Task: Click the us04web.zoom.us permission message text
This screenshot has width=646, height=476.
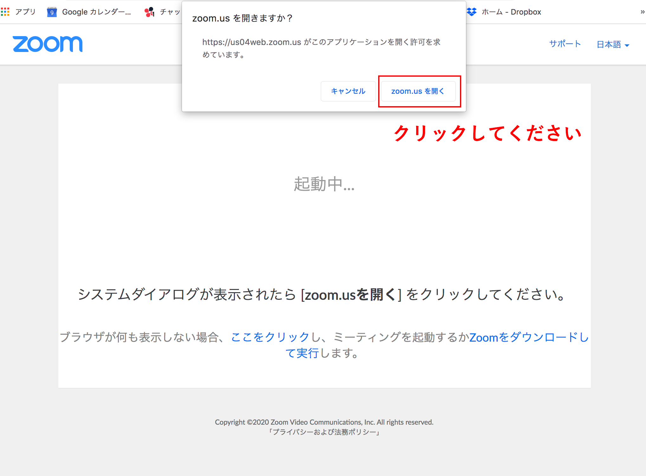Action: tap(321, 48)
